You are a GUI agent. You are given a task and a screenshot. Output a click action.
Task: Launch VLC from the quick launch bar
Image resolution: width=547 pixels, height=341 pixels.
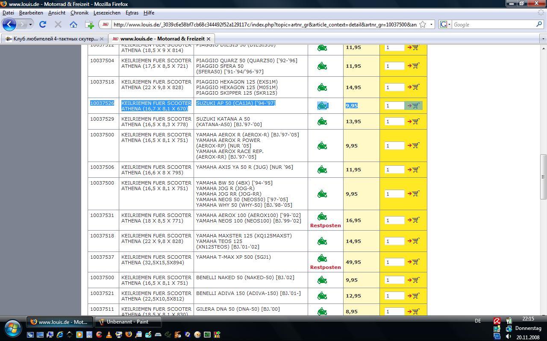coord(109,335)
